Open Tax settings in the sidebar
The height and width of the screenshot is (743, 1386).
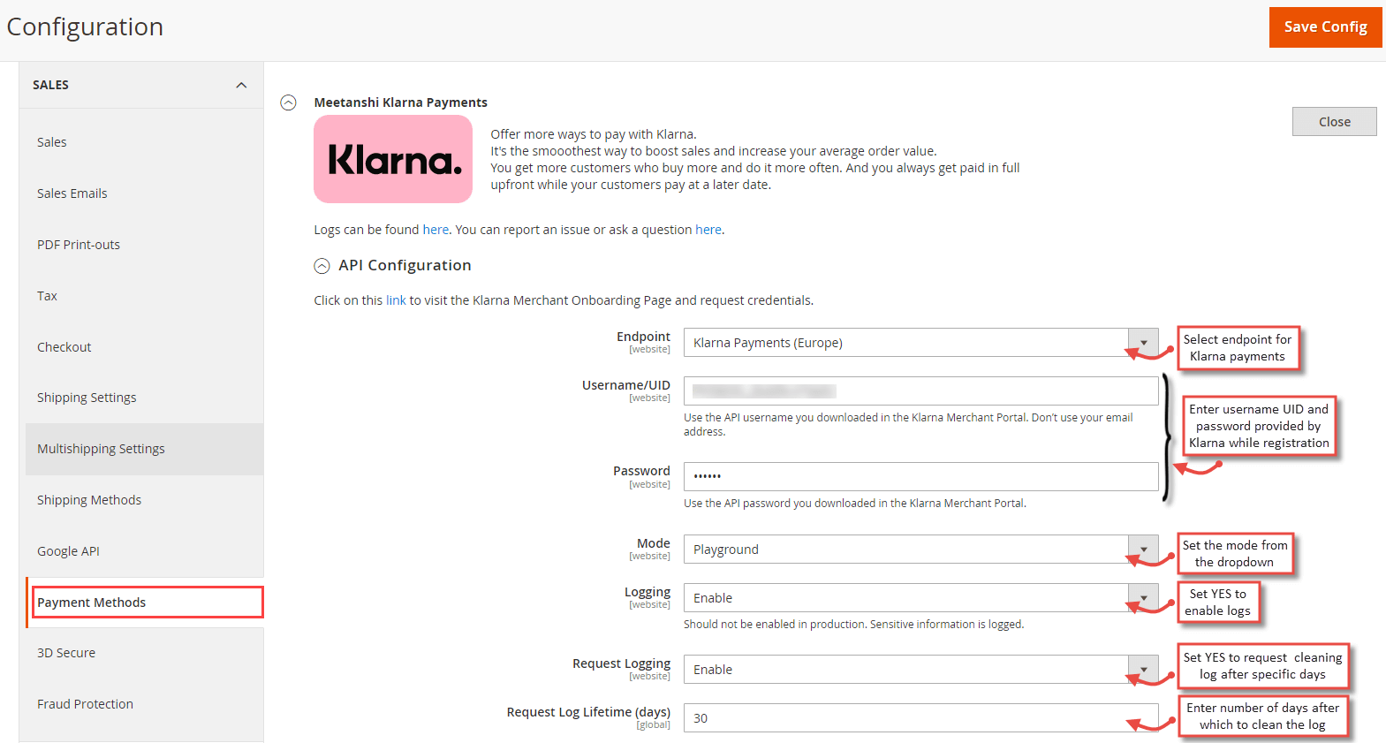(47, 295)
